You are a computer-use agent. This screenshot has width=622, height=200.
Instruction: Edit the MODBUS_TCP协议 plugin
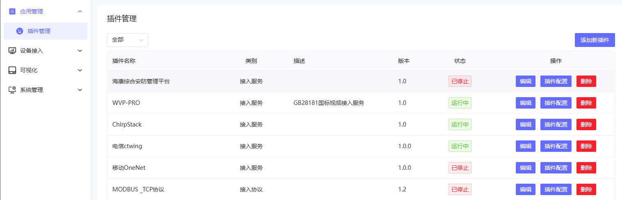coord(525,189)
